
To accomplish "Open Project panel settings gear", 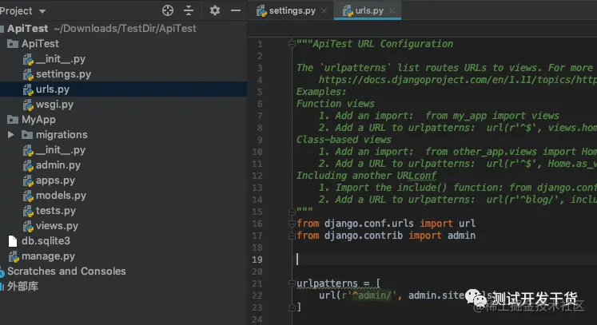I will [x=215, y=10].
